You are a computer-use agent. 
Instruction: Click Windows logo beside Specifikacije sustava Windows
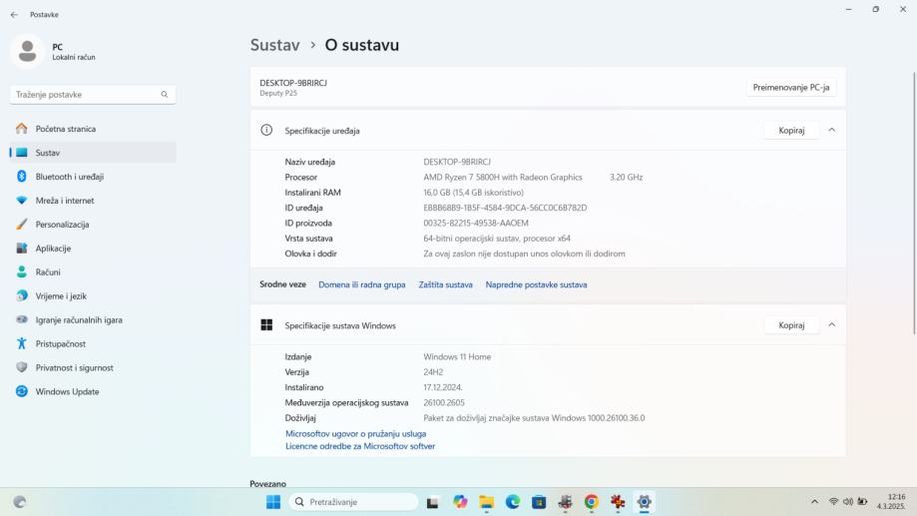266,325
